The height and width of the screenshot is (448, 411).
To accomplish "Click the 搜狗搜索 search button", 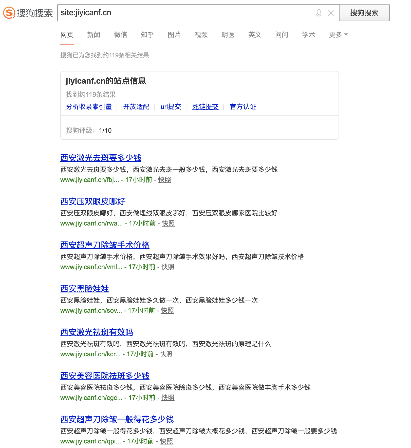I will point(364,13).
